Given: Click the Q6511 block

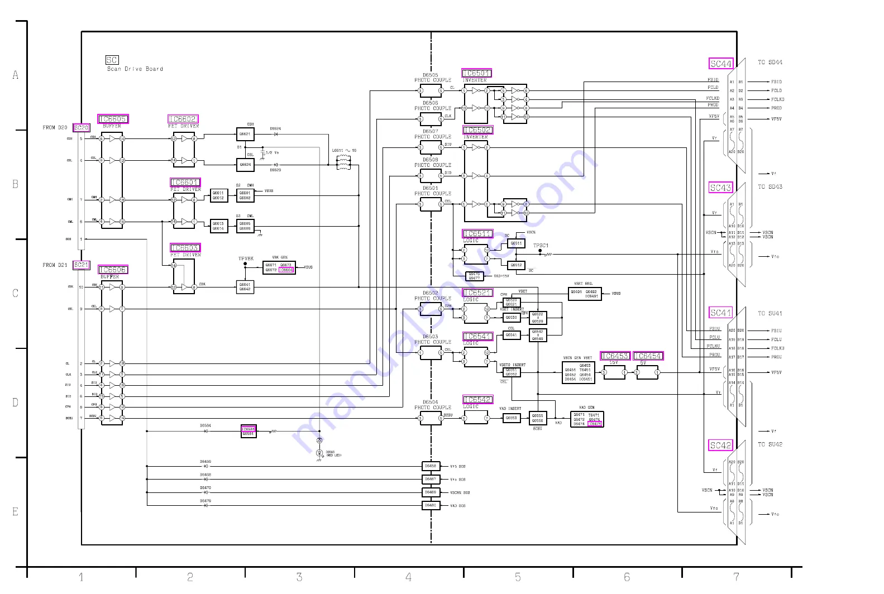Looking at the screenshot, I should coord(517,243).
